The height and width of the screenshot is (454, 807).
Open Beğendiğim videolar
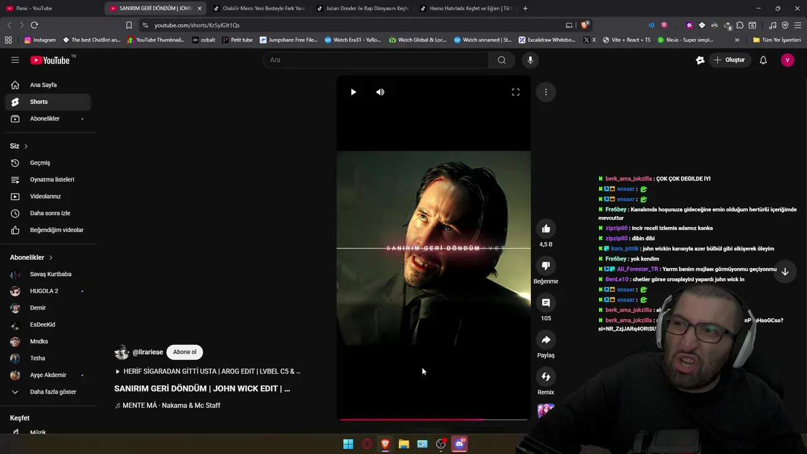point(48,230)
